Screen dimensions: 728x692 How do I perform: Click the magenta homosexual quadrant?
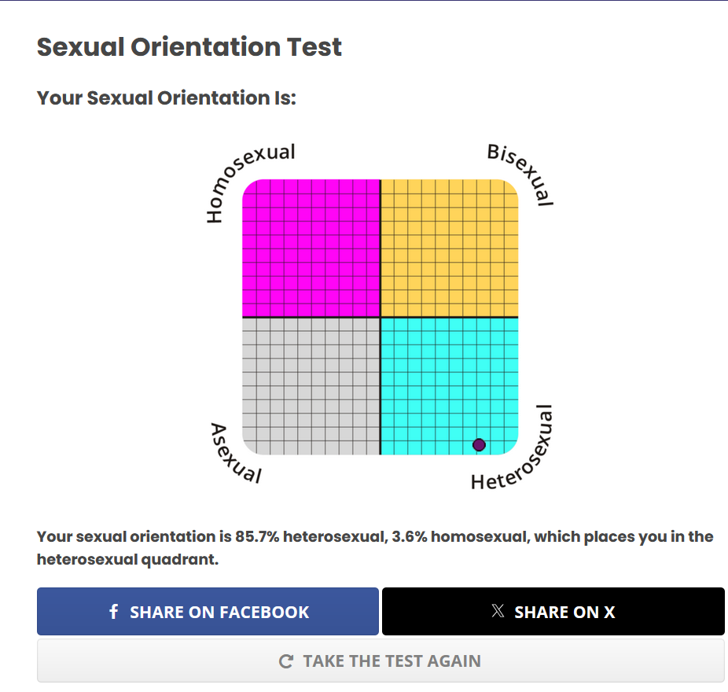click(x=311, y=248)
